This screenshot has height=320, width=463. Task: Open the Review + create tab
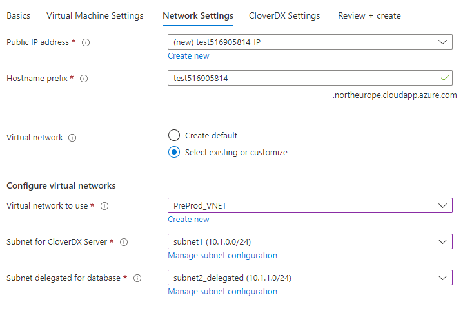(x=369, y=15)
